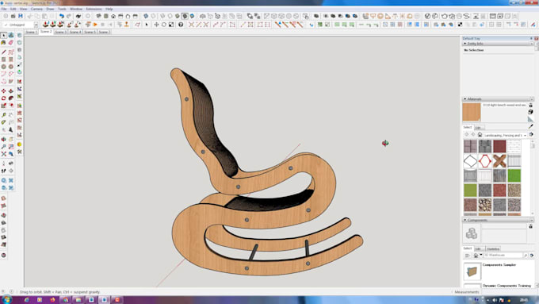Image resolution: width=539 pixels, height=304 pixels.
Task: Click the Create Material icon
Action: pos(531,112)
